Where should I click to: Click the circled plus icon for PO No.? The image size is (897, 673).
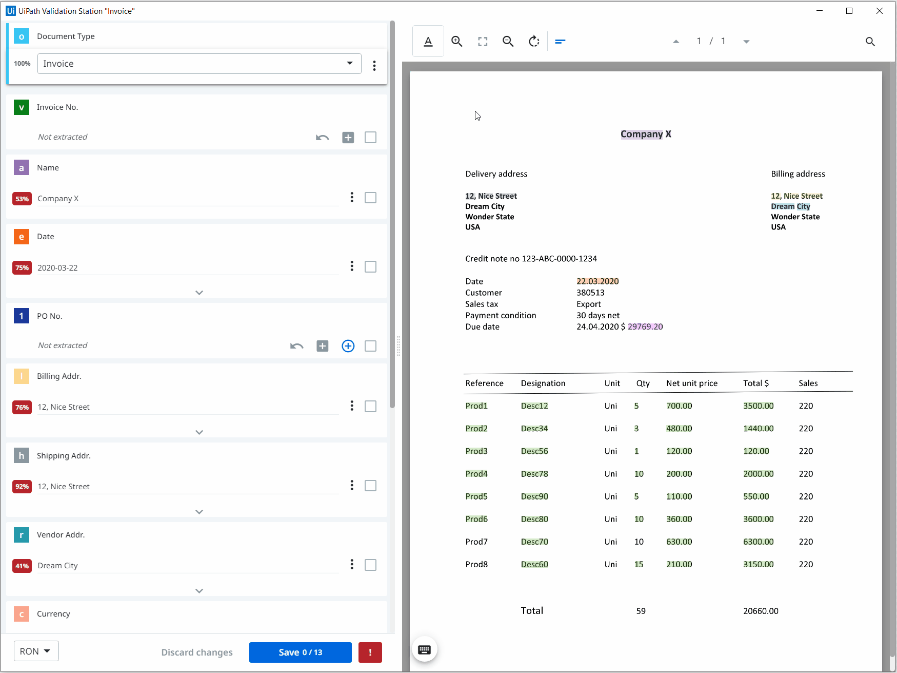point(348,345)
